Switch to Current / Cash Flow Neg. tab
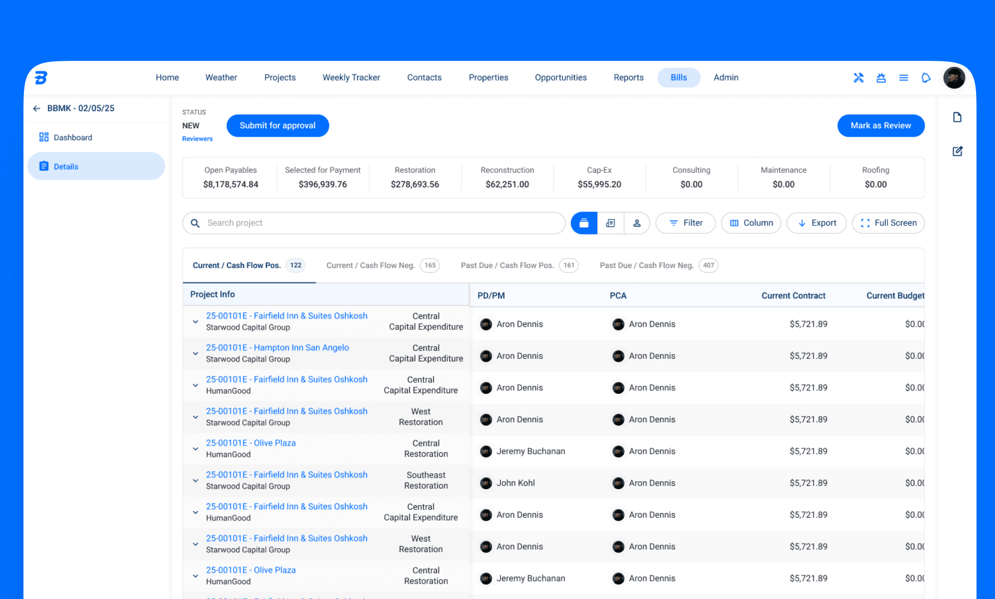The width and height of the screenshot is (995, 599). coord(383,266)
